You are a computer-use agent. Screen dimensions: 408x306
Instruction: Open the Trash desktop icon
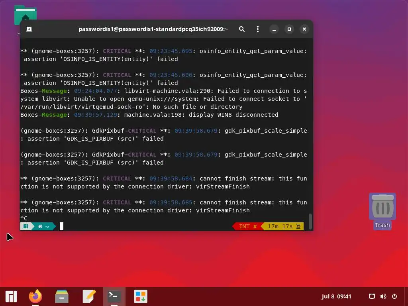coord(382,211)
